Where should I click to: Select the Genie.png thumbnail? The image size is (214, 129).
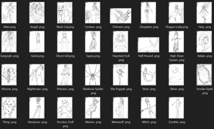click(37, 42)
